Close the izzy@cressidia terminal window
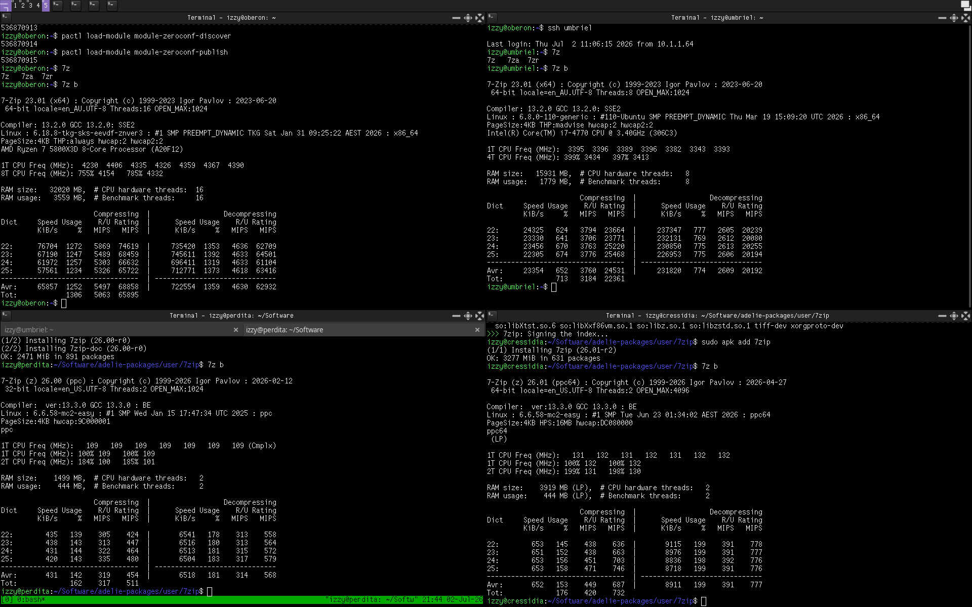 point(965,316)
